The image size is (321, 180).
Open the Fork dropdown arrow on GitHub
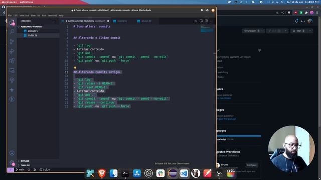(285, 31)
